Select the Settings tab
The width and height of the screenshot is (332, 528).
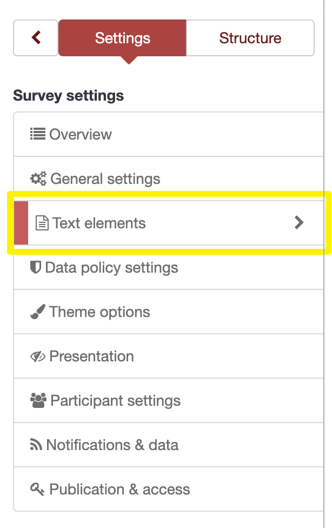click(123, 38)
